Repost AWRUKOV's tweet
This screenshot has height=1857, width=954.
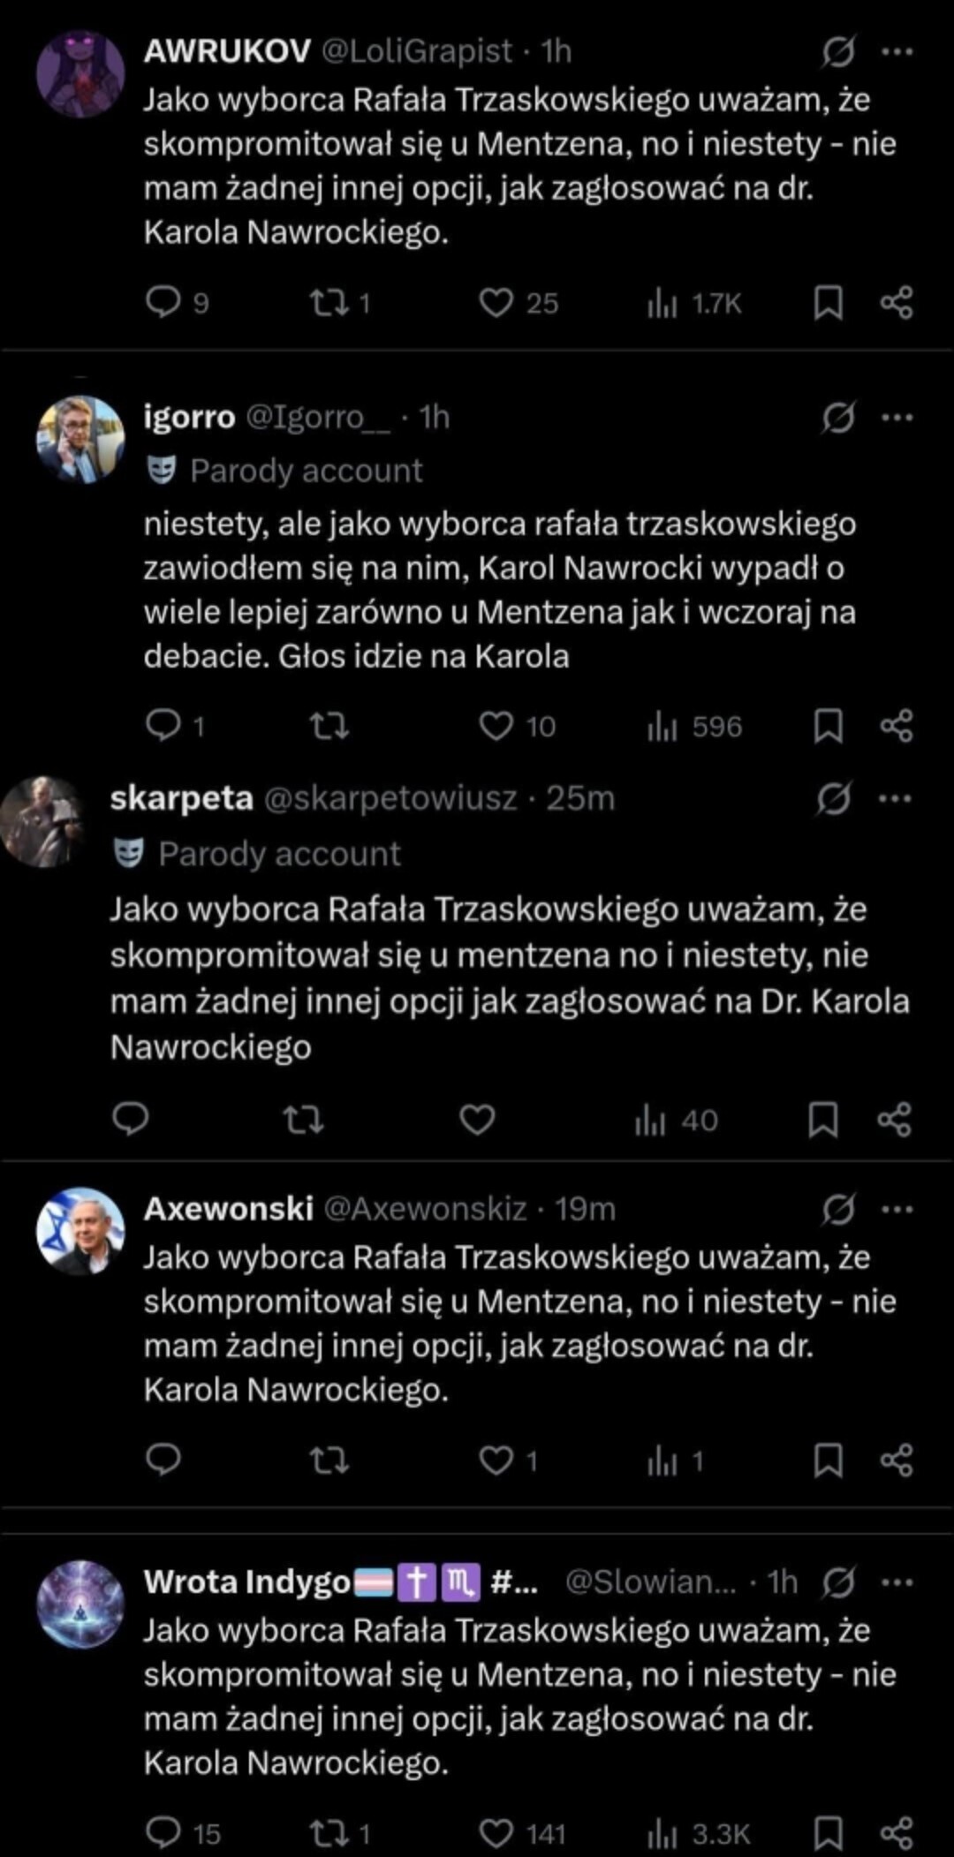point(329,303)
